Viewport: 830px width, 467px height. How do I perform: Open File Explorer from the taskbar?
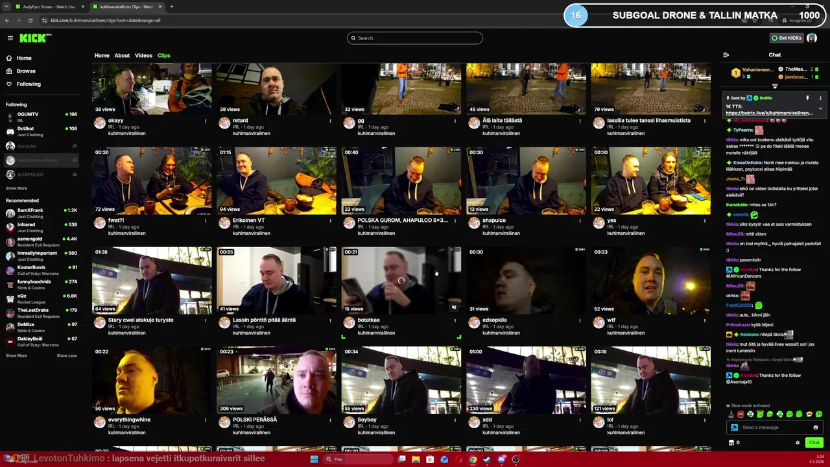(416, 459)
